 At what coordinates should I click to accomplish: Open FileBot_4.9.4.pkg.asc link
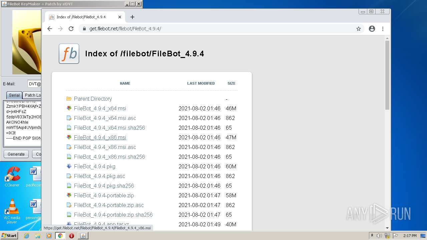tap(99, 176)
